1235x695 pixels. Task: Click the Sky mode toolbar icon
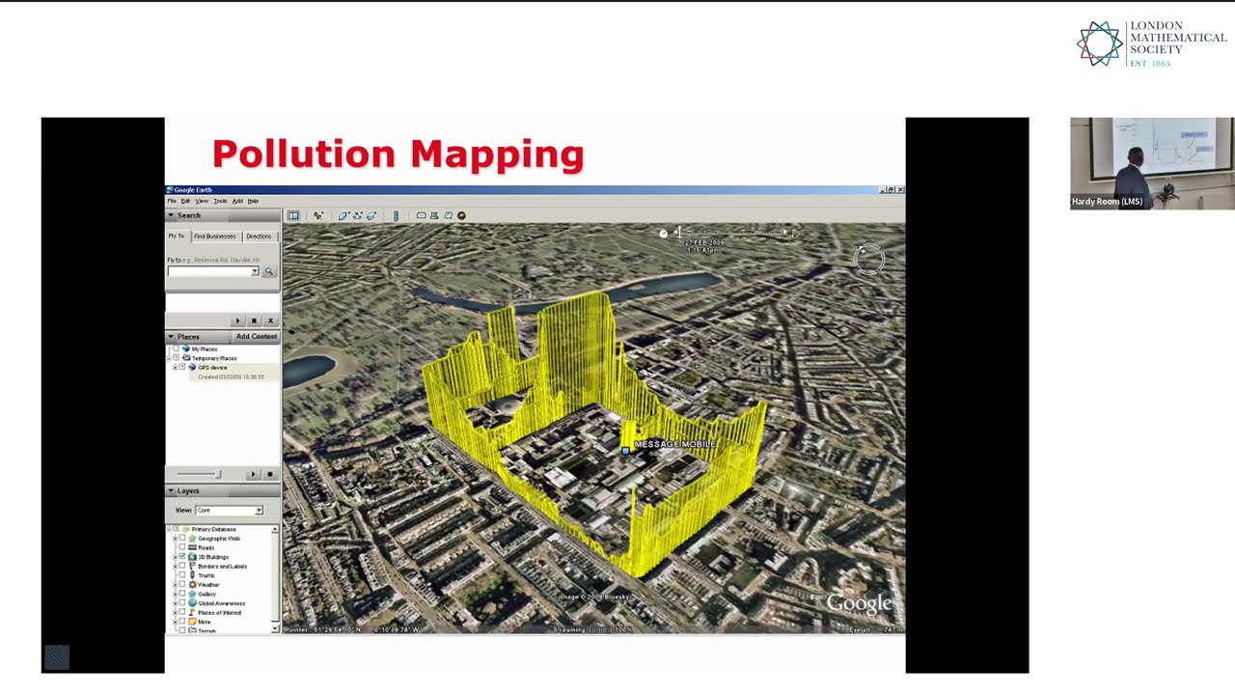point(461,215)
